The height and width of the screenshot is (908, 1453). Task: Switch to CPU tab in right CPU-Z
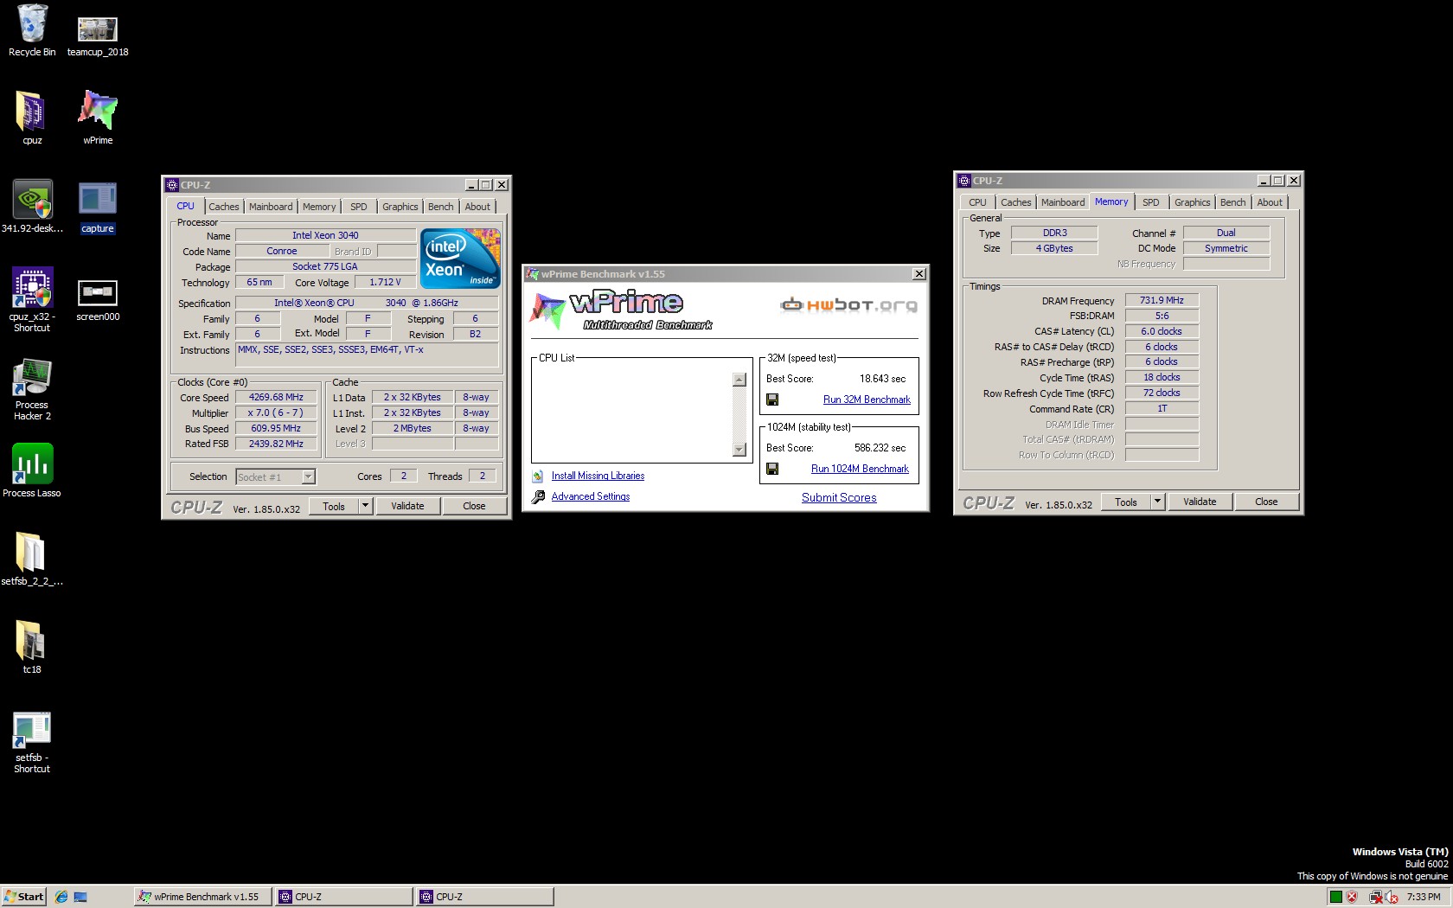pos(977,202)
